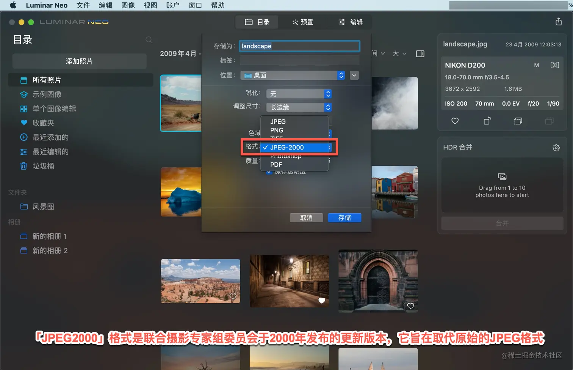Open the 锐化 dropdown
Viewport: 573px width, 370px height.
(x=299, y=94)
